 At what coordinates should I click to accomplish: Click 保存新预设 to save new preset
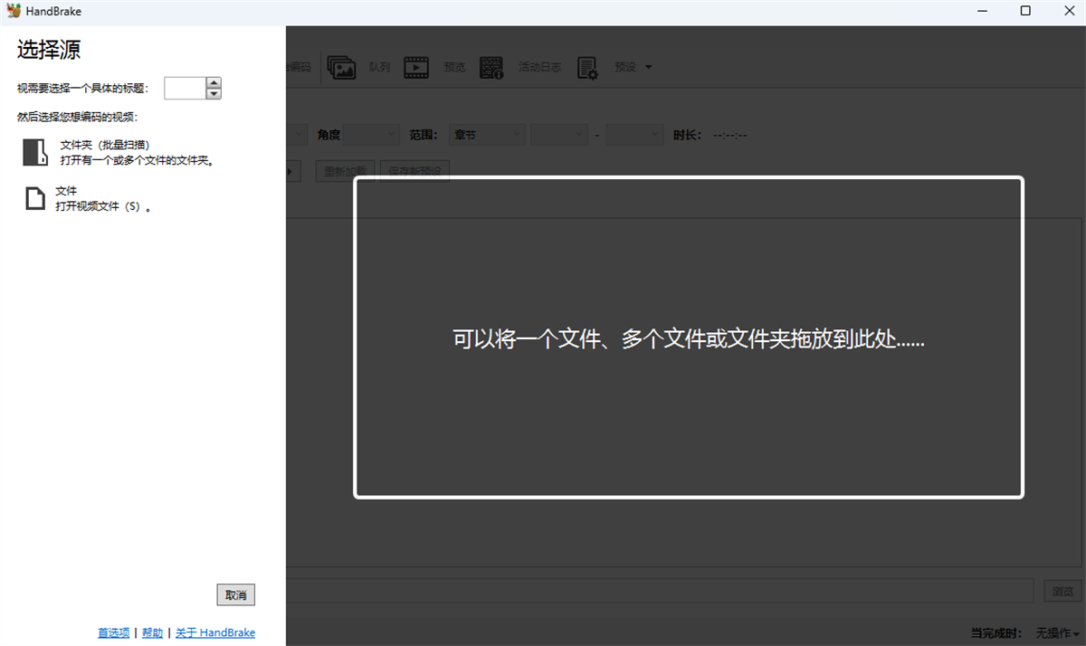(414, 170)
